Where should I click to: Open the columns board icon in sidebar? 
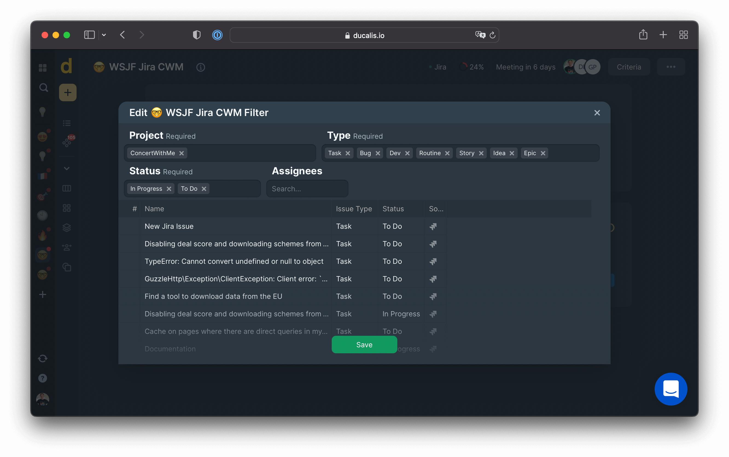tap(67, 189)
